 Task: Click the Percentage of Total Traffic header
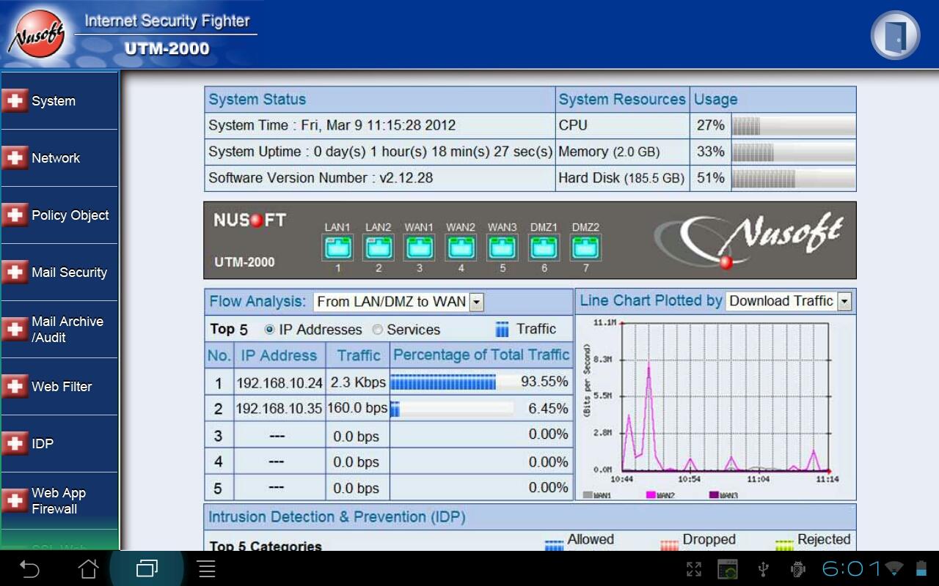coord(481,355)
